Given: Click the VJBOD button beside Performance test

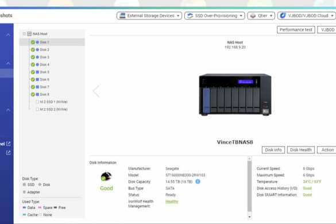Looking at the screenshot, I should [327, 30].
